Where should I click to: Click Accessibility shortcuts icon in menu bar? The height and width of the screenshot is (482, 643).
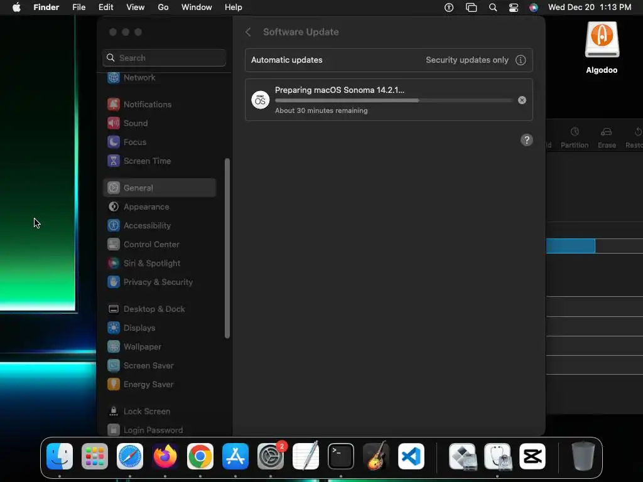point(449,8)
